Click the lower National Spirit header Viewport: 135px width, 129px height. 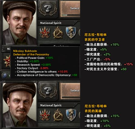[51, 105]
